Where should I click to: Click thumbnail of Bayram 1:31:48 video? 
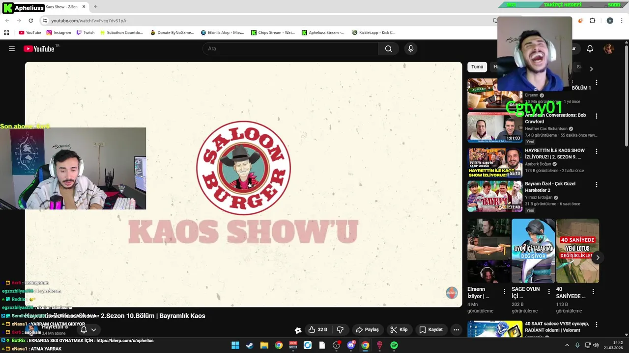[x=495, y=196]
